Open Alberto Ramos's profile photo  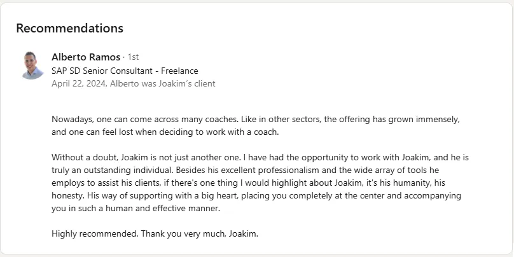(33, 66)
